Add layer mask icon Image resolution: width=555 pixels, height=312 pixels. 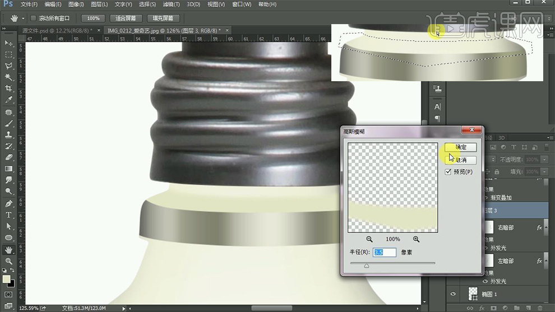493,308
